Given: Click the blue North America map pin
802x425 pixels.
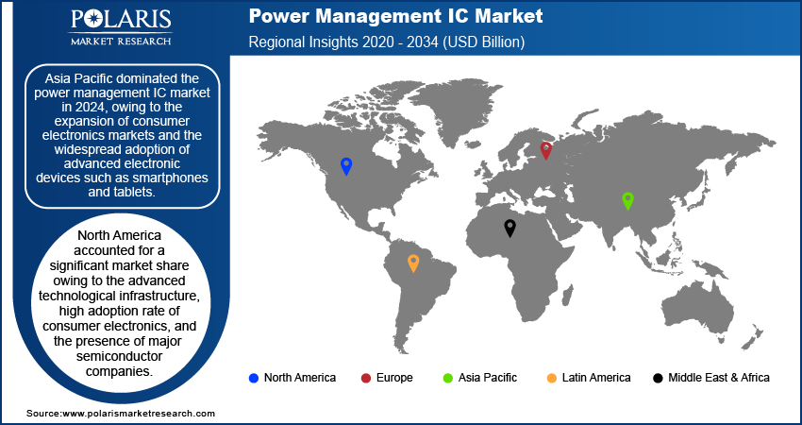Looking at the screenshot, I should [346, 166].
